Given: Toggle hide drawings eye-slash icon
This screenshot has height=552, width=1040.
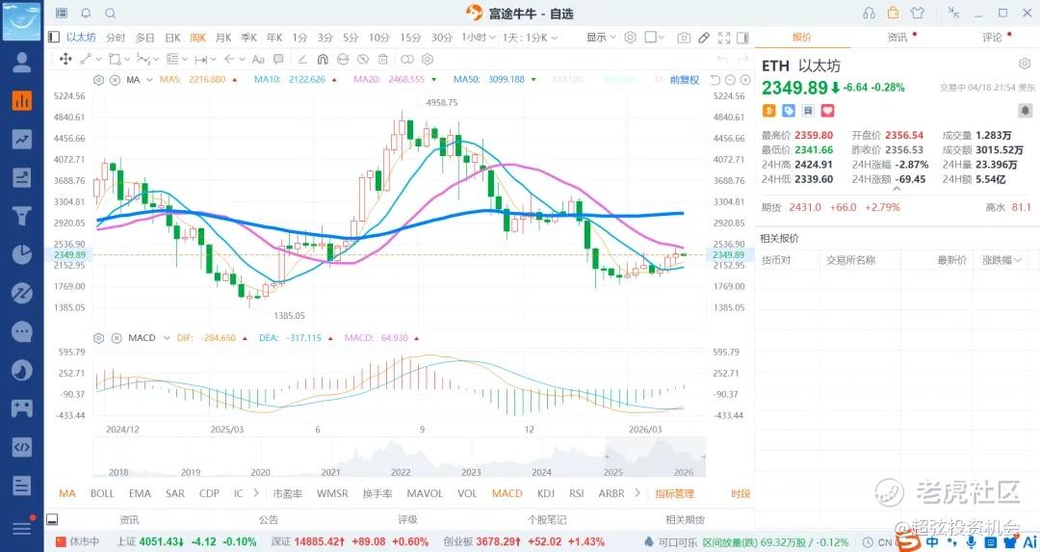Looking at the screenshot, I should pyautogui.click(x=363, y=59).
